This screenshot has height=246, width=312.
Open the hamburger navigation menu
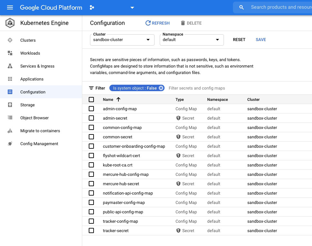[10, 7]
